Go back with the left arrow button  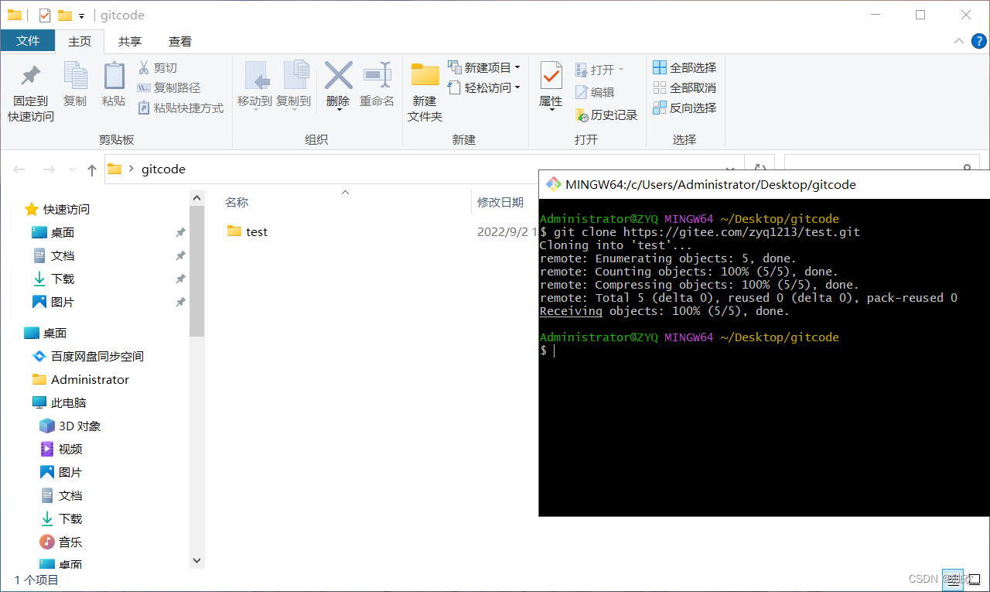[19, 169]
